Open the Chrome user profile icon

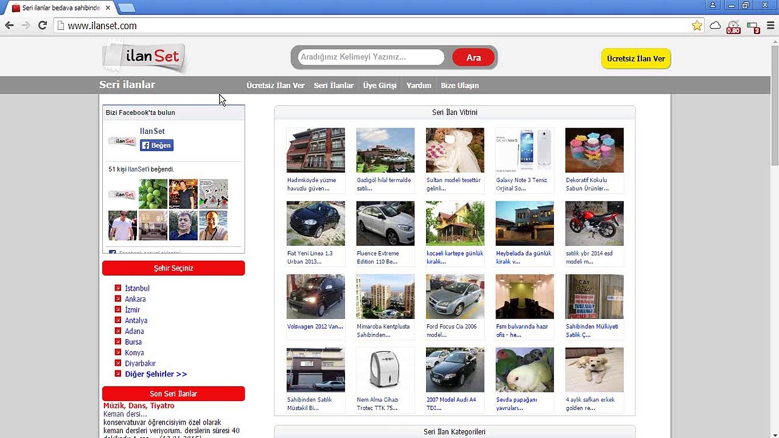pyautogui.click(x=713, y=5)
